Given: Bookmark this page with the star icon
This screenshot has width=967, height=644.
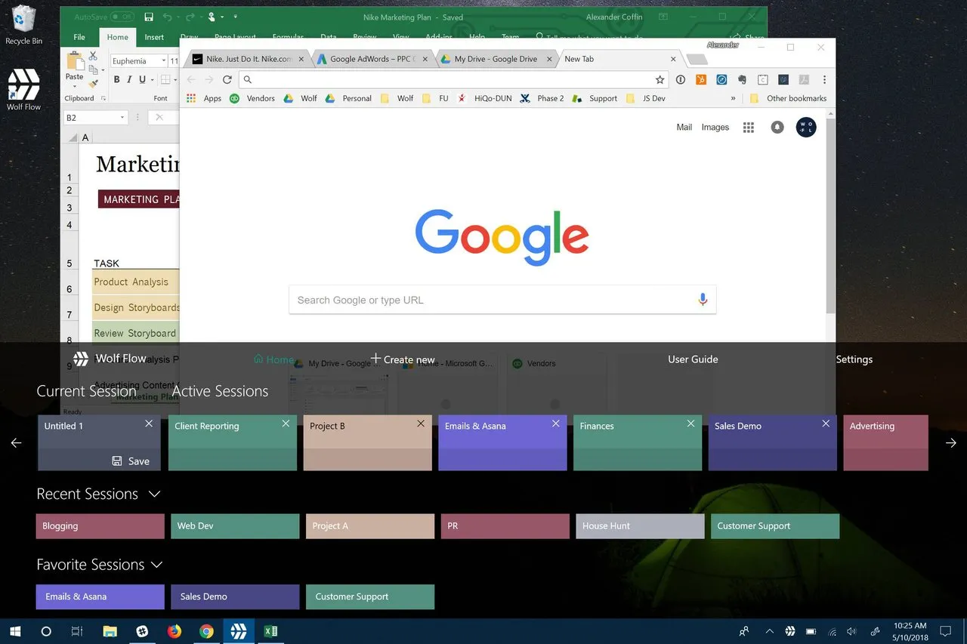Looking at the screenshot, I should 660,79.
